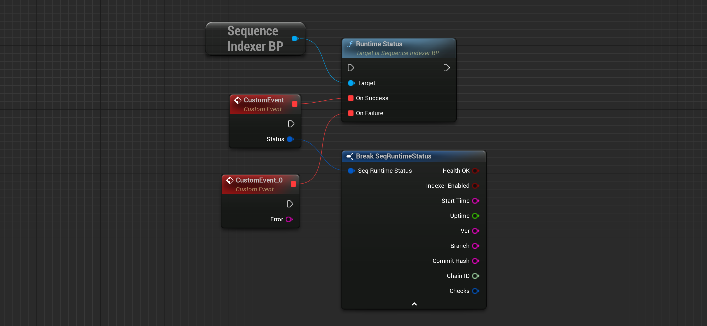Click the Uptime green output pin

pyautogui.click(x=475, y=216)
